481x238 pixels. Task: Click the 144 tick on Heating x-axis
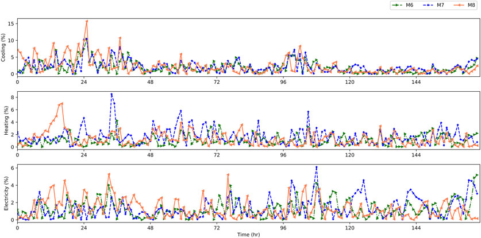tap(416, 155)
